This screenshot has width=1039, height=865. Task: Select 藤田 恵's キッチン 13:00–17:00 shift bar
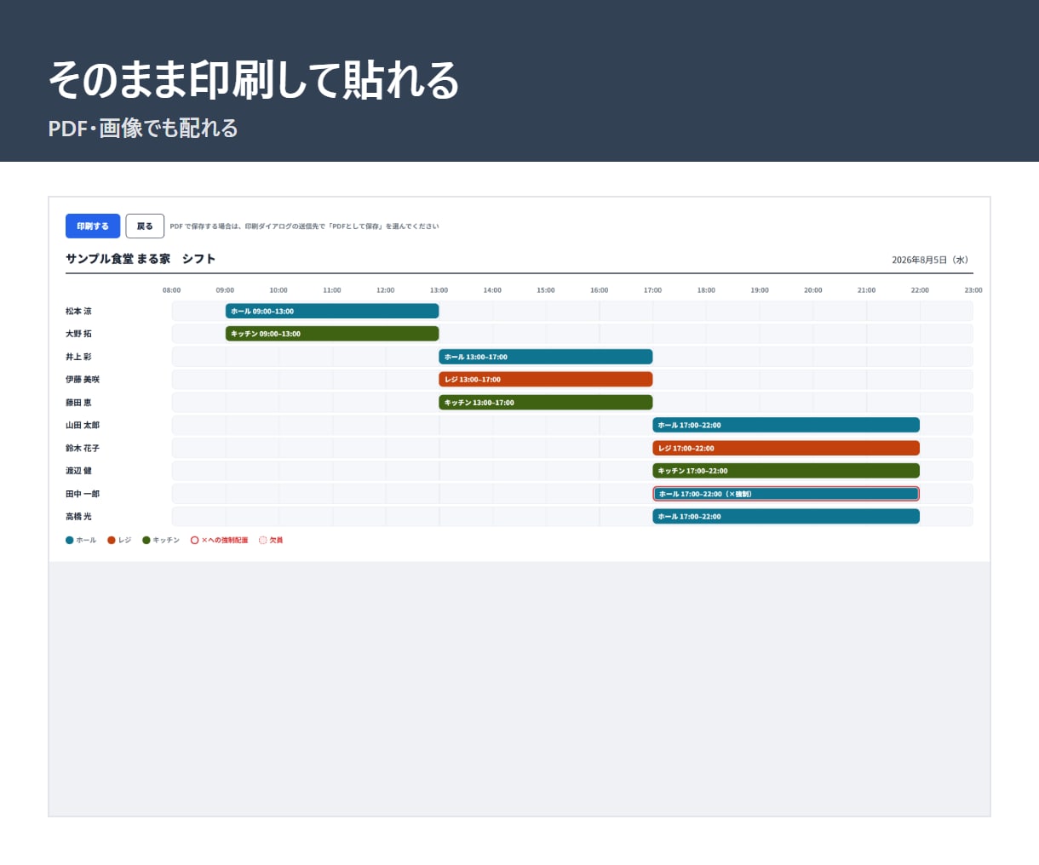[x=546, y=403]
